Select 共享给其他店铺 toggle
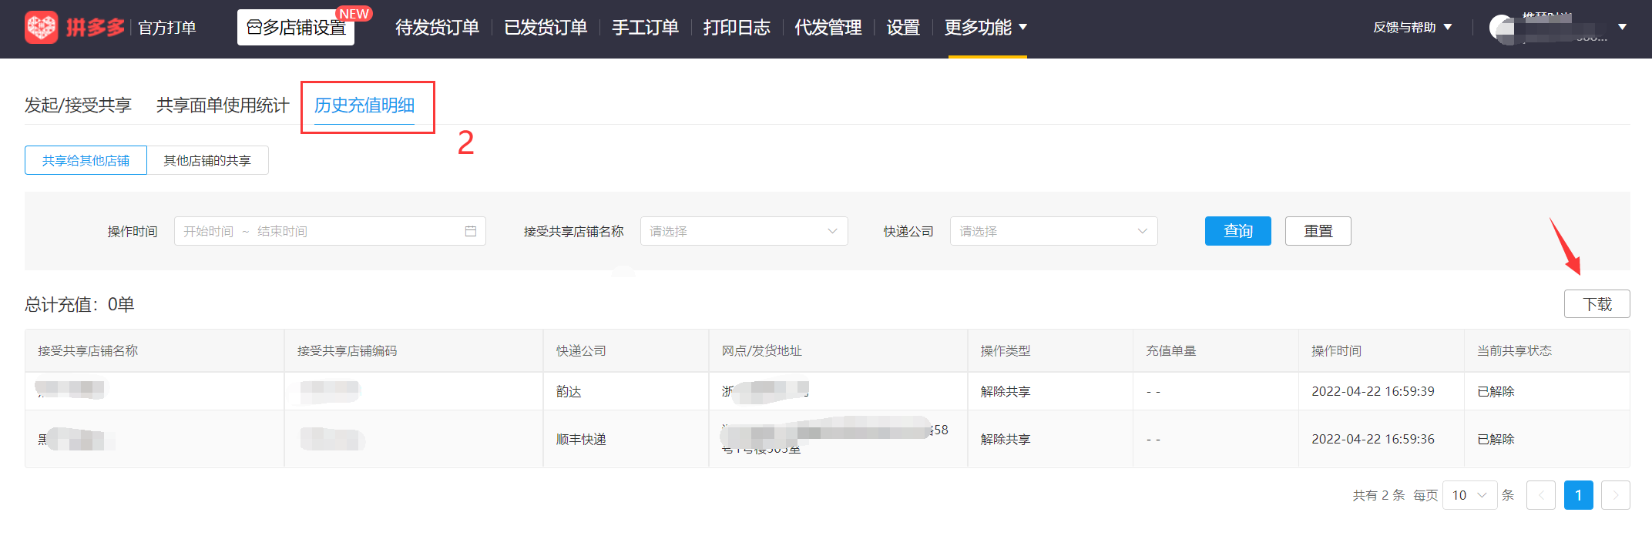The width and height of the screenshot is (1652, 539). pos(86,160)
